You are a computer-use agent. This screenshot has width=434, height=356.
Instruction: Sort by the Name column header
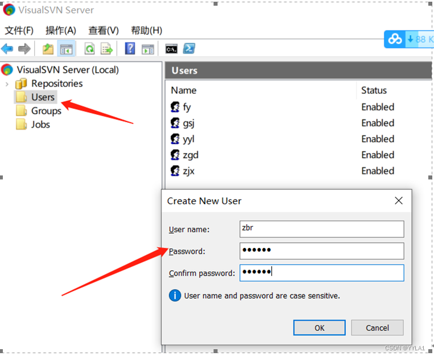point(184,90)
